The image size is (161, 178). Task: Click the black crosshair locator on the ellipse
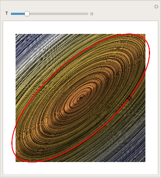click(129, 98)
